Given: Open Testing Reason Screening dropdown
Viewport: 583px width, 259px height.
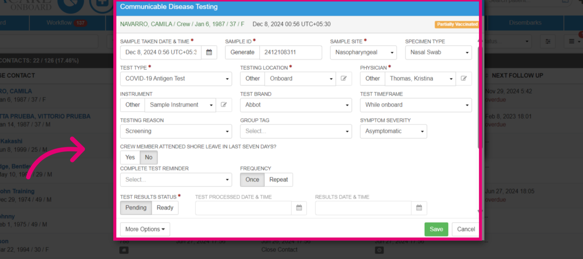Looking at the screenshot, I should click(176, 131).
